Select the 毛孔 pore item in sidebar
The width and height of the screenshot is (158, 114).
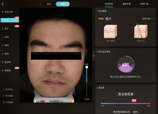[10, 20]
